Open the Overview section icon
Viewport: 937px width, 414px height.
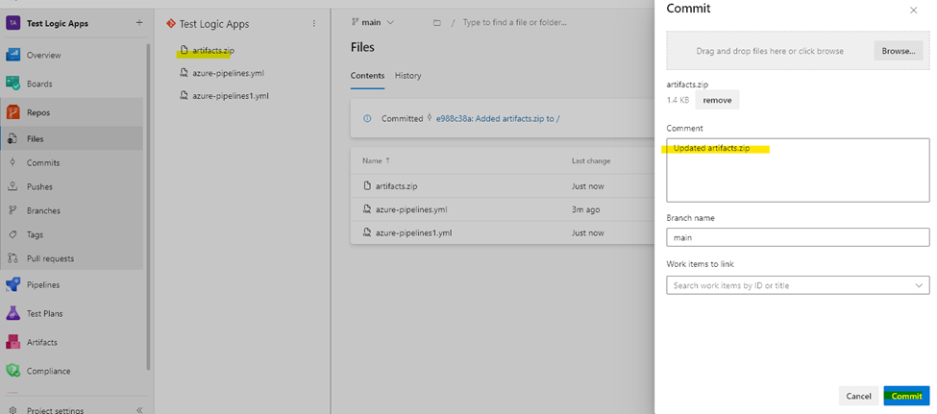tap(13, 55)
